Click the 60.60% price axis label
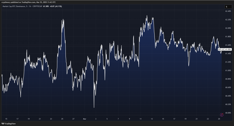The height and width of the screenshot is (126, 234). click(228, 87)
